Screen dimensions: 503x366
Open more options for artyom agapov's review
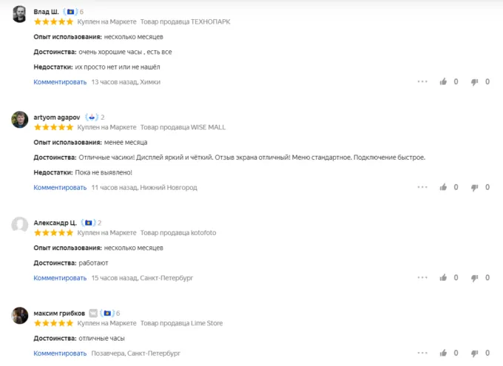point(422,188)
